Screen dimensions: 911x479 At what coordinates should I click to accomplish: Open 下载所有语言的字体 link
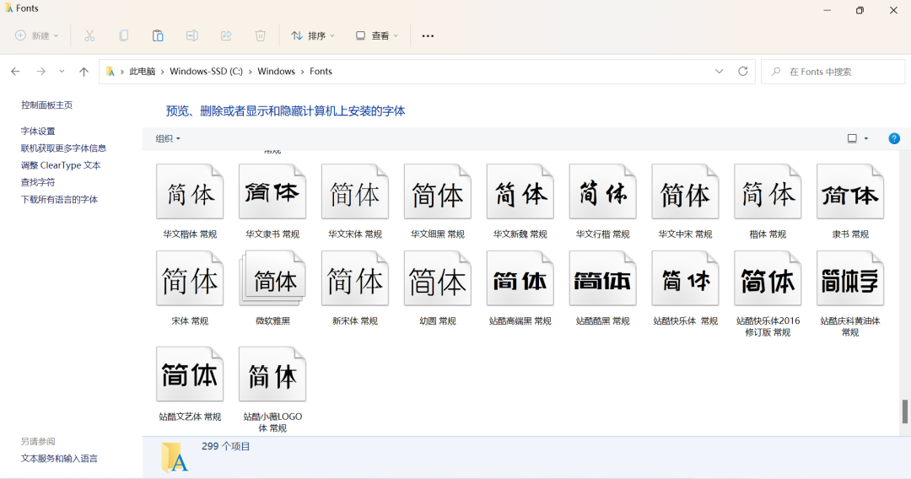[59, 200]
